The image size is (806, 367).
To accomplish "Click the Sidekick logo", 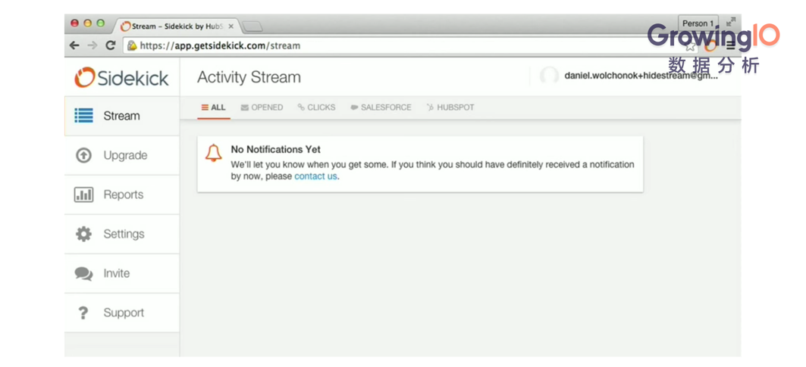I will 121,77.
